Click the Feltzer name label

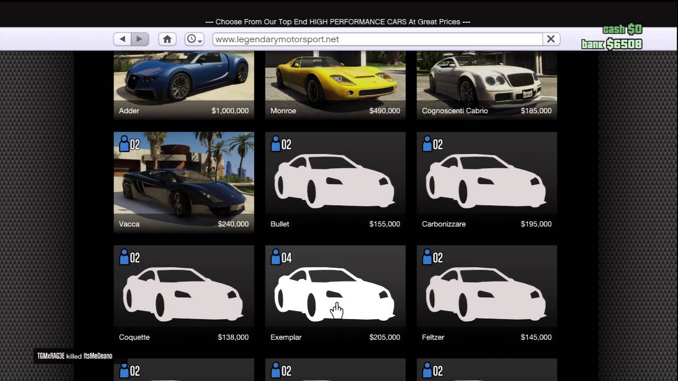click(x=433, y=337)
